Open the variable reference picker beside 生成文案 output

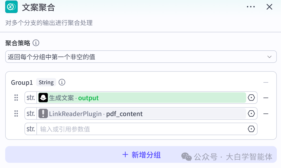click(x=251, y=98)
